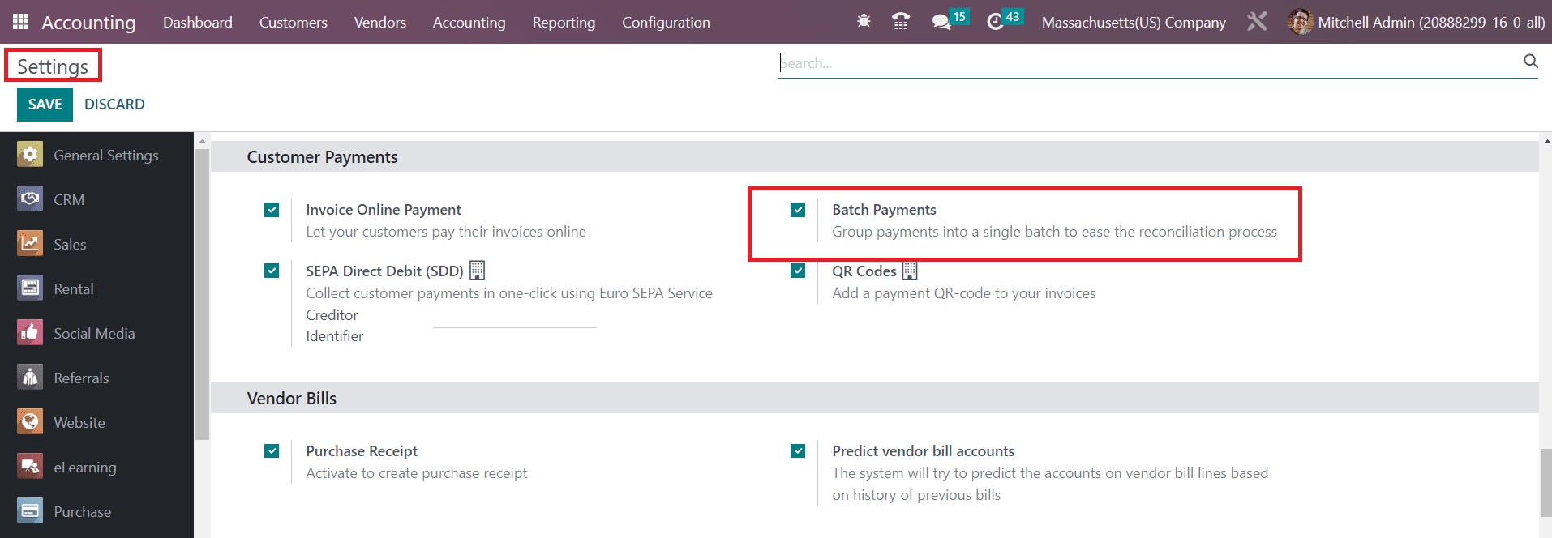Save the settings changes
Image resolution: width=1552 pixels, height=538 pixels.
(45, 105)
